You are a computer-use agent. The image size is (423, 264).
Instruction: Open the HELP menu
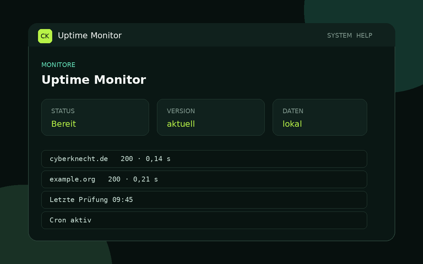tap(364, 36)
